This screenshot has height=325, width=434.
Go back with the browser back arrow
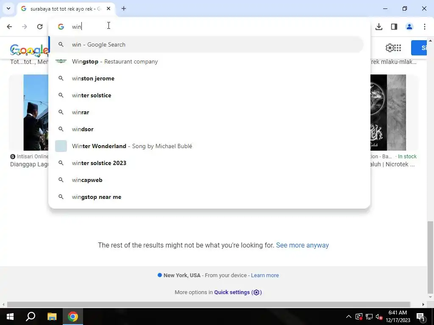point(9,27)
